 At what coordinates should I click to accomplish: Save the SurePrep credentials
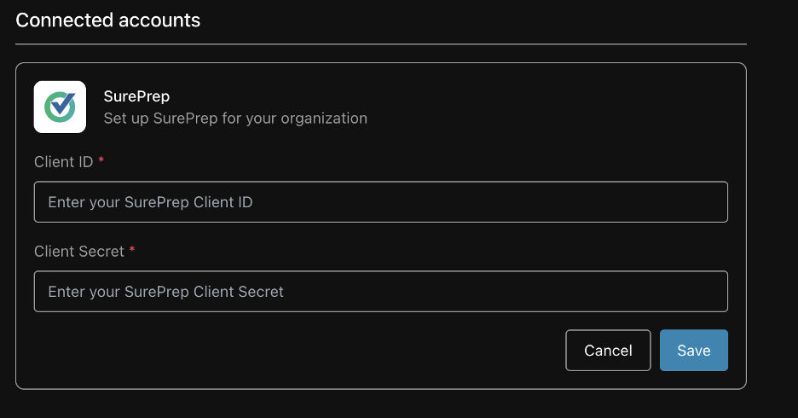click(x=694, y=351)
